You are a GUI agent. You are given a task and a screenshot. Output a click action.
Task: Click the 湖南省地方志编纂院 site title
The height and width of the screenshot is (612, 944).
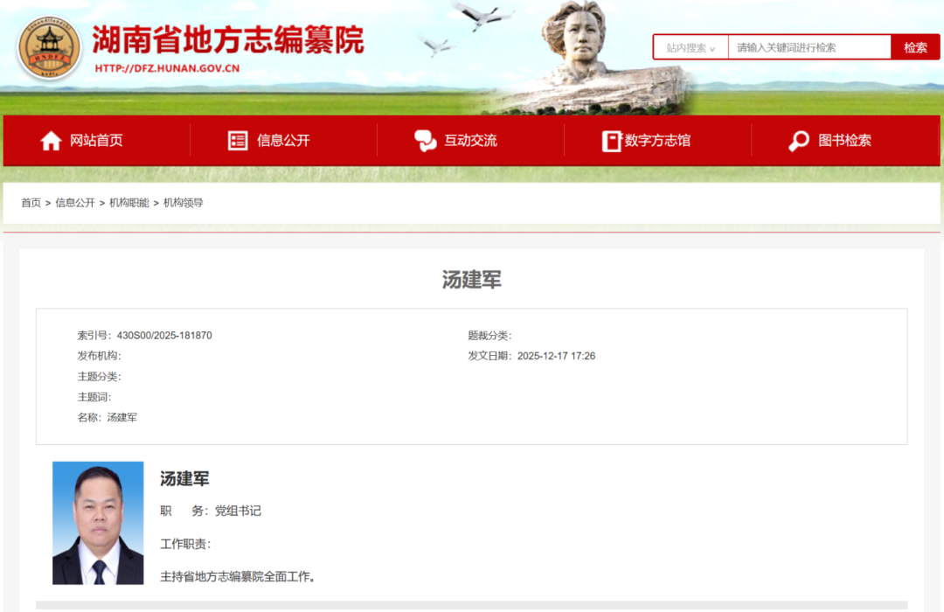point(227,39)
